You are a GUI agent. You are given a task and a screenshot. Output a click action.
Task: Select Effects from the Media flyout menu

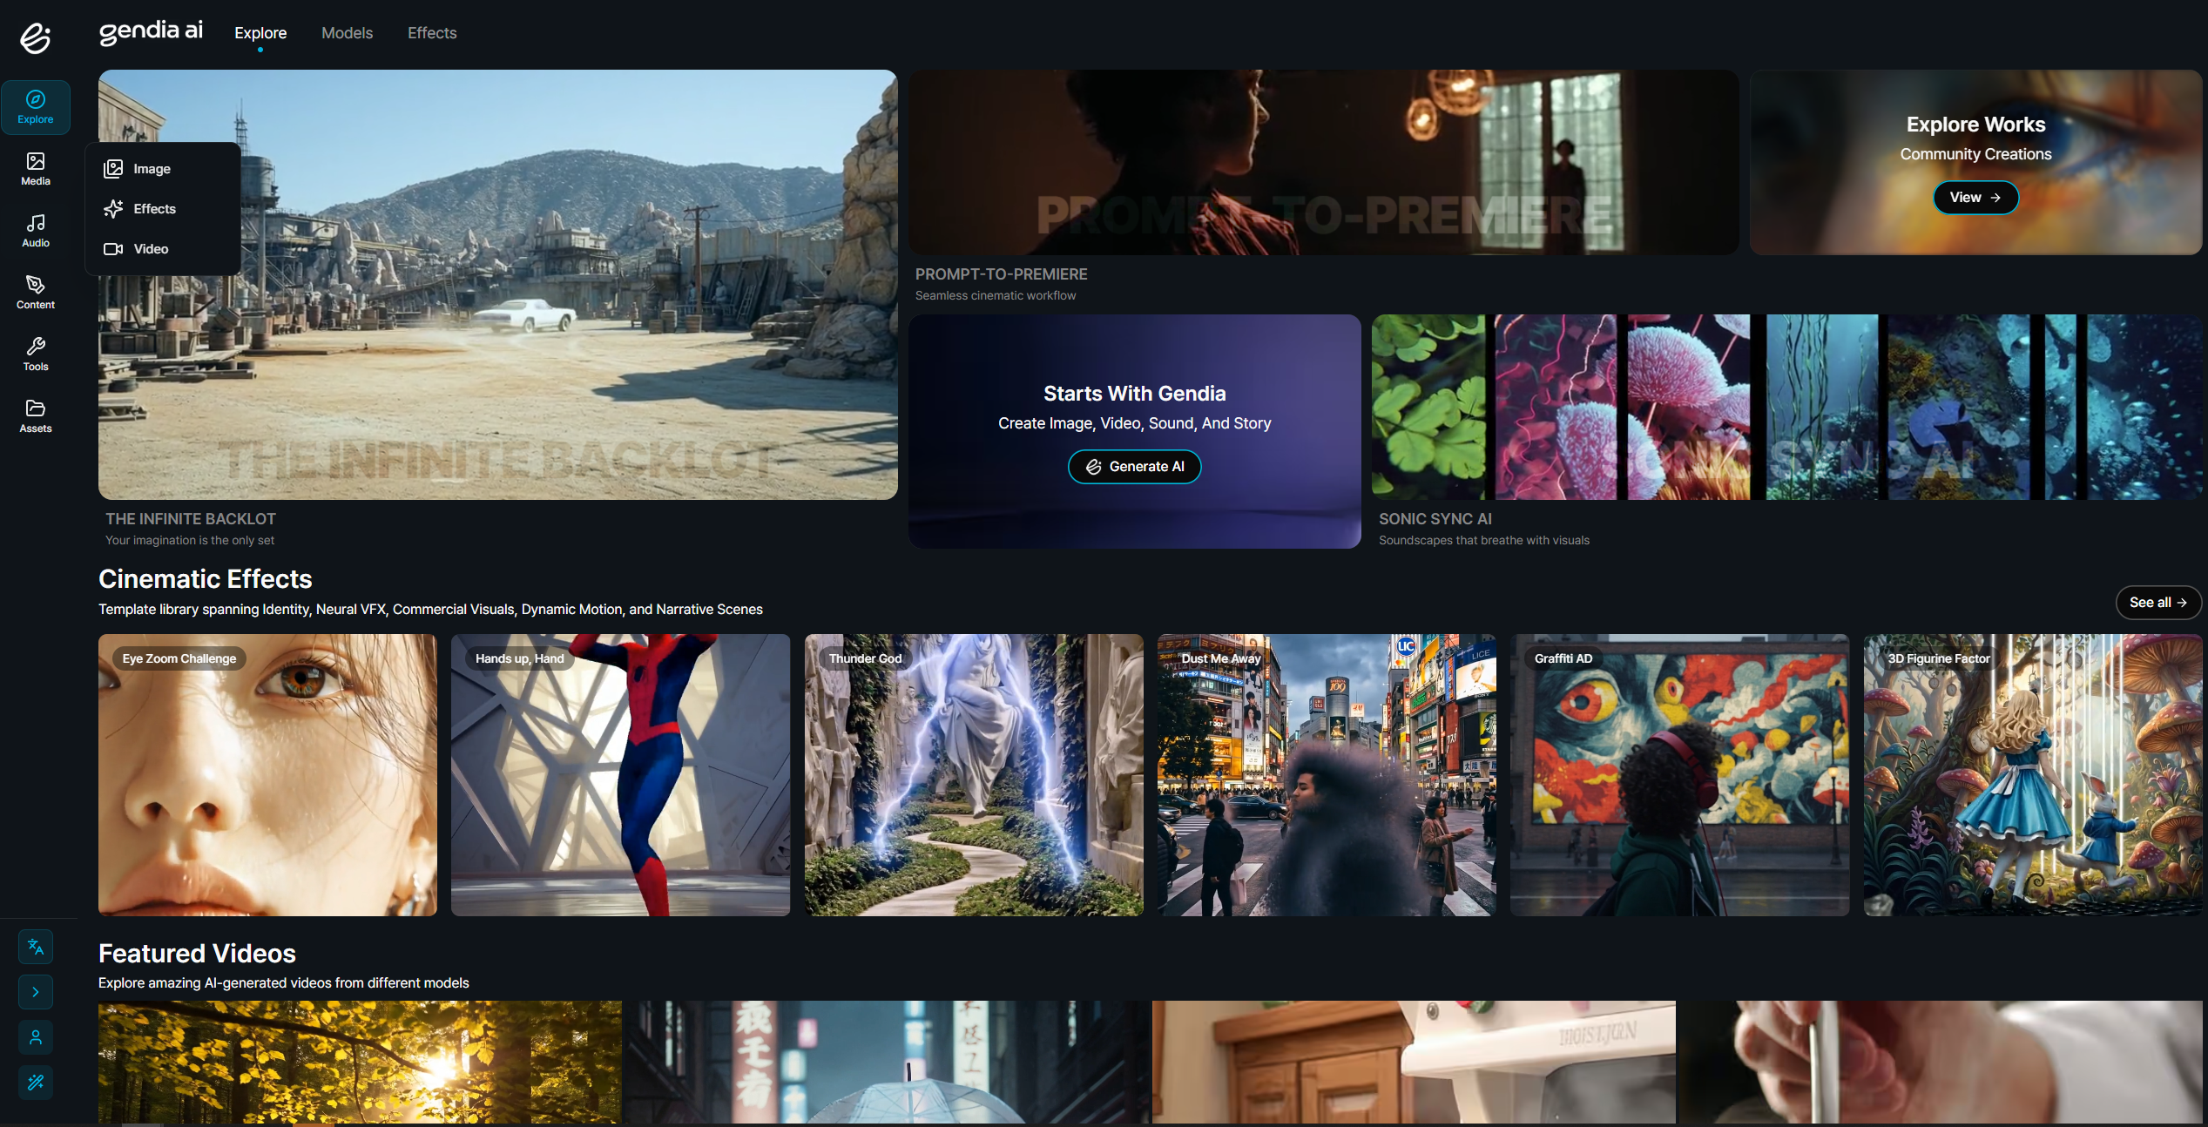pos(154,209)
